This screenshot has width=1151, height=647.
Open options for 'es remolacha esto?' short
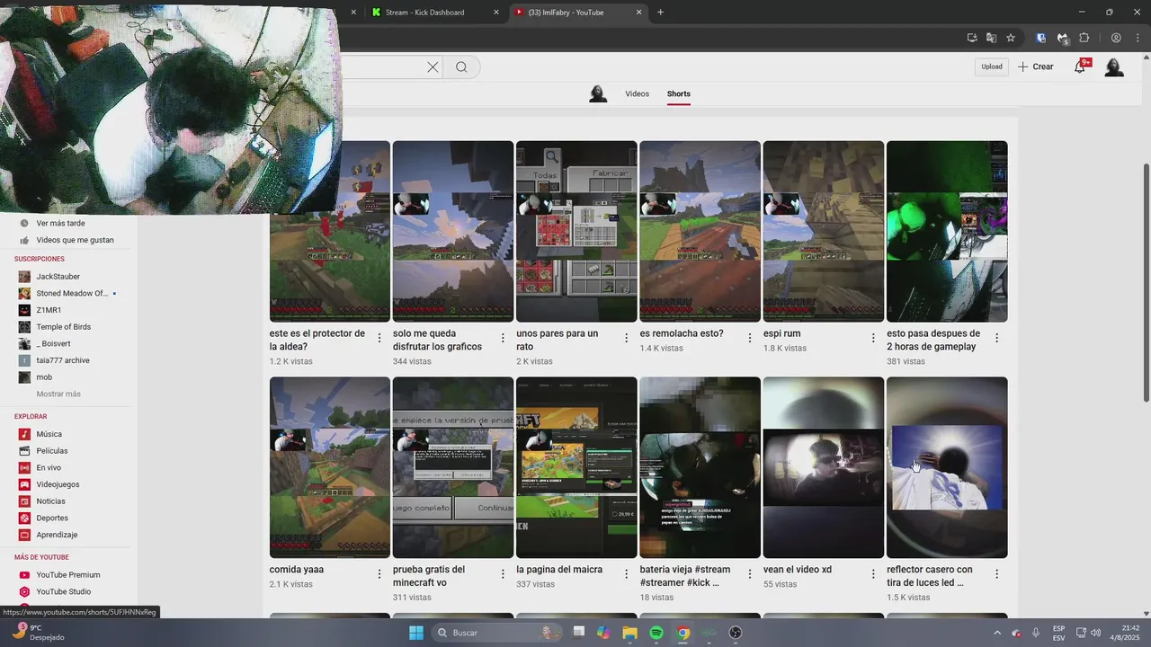tap(750, 338)
